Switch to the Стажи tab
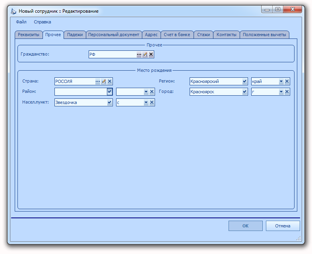 [203, 35]
